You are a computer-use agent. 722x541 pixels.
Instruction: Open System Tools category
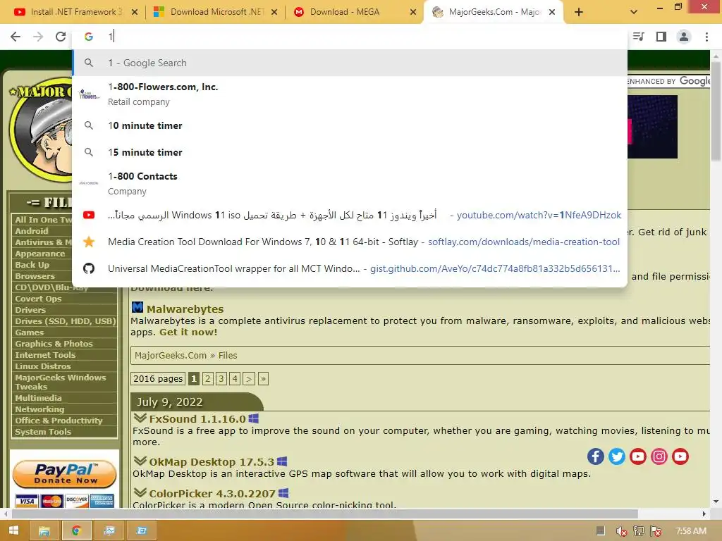(x=43, y=432)
